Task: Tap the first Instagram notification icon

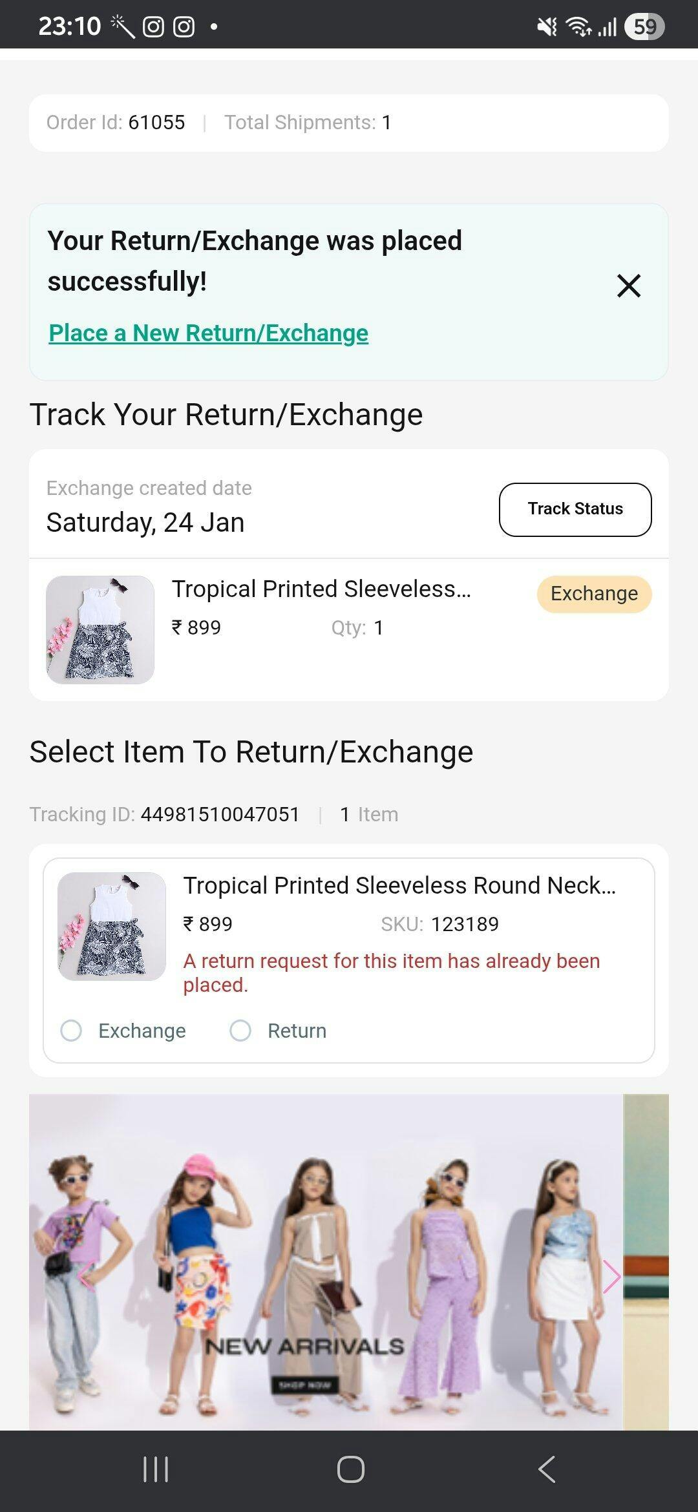Action: tap(153, 26)
